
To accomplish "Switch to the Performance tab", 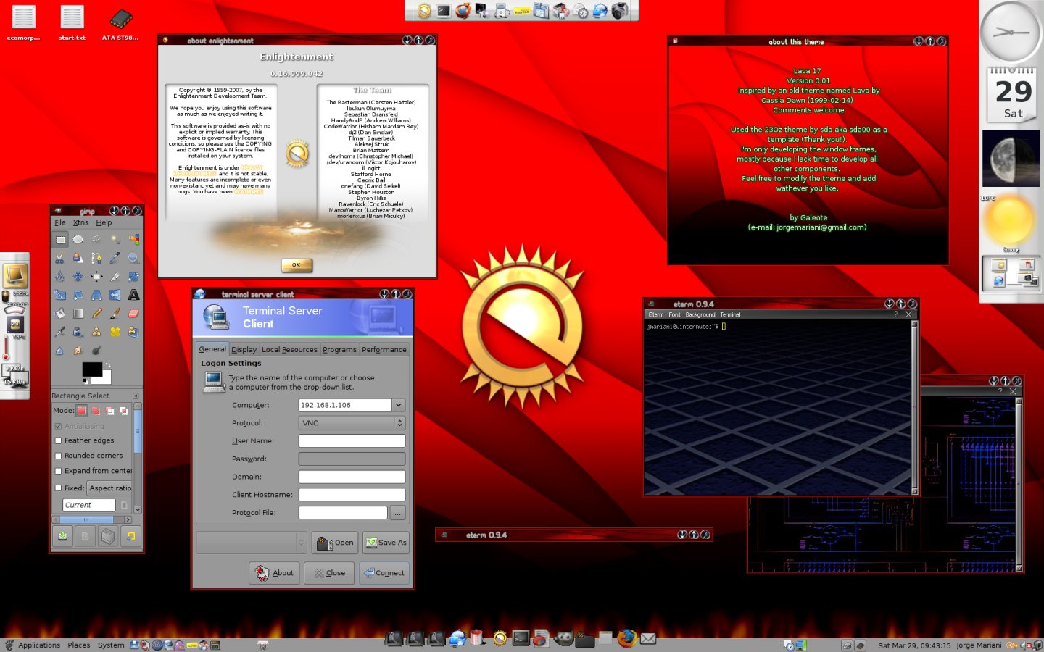I will [x=384, y=349].
